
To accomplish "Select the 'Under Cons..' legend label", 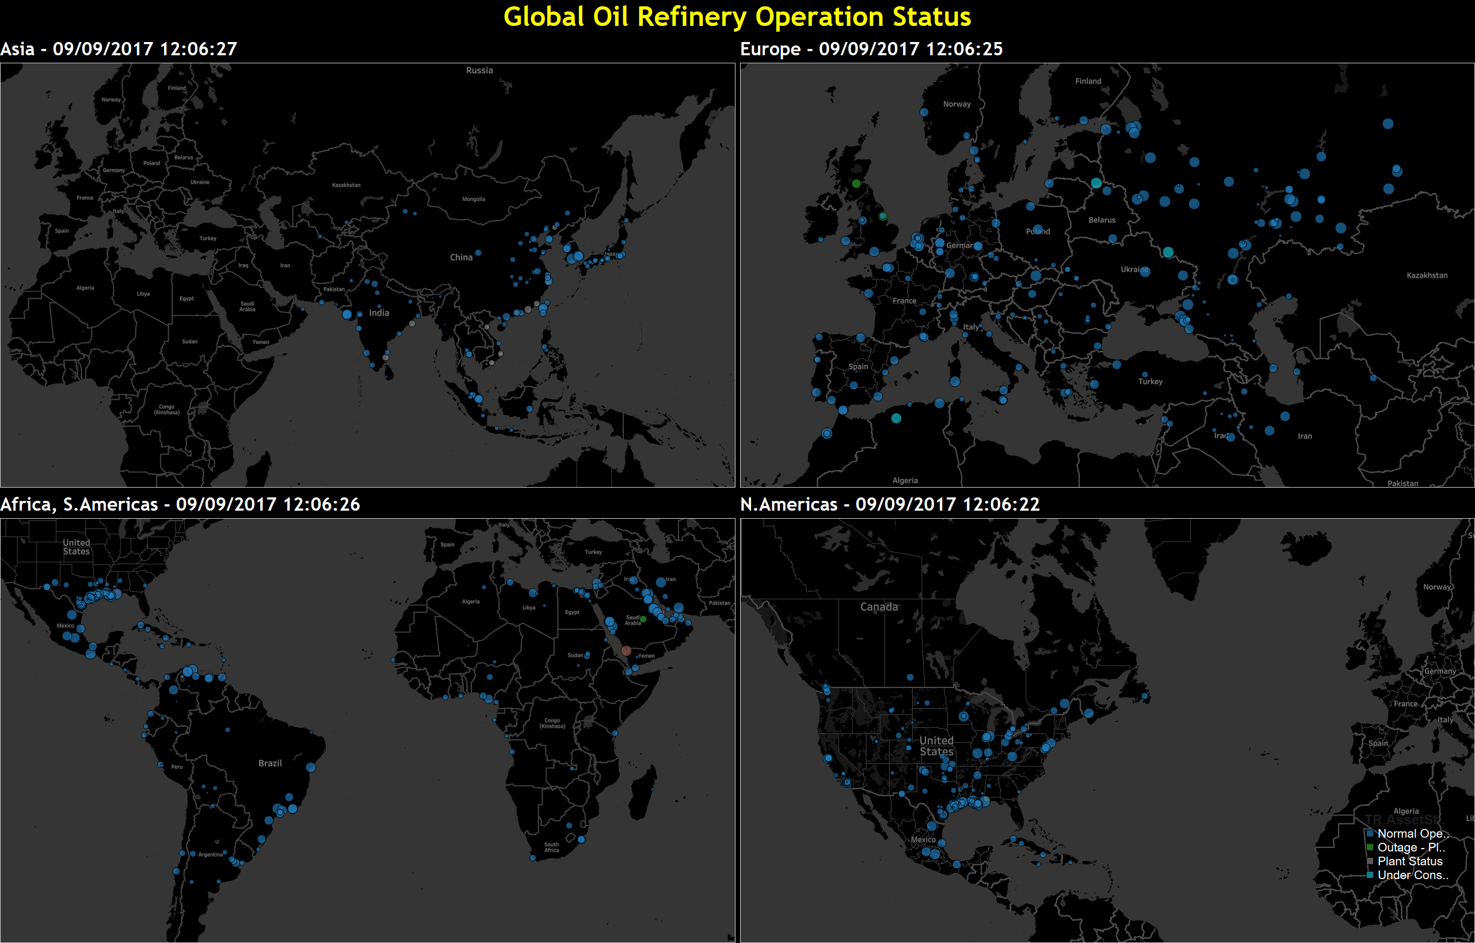I will pyautogui.click(x=1413, y=875).
